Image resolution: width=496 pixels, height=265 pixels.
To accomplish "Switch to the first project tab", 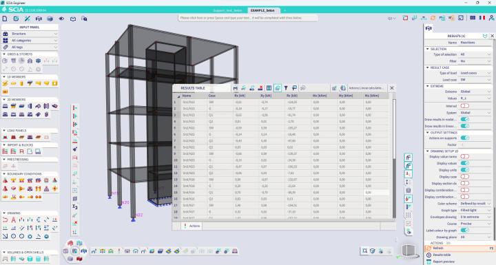I will click(x=227, y=10).
